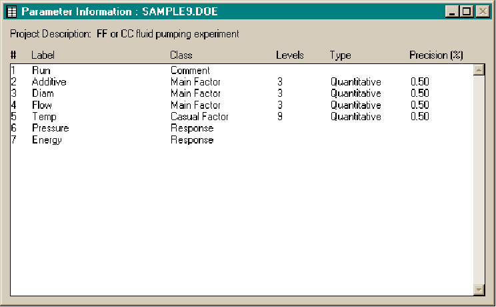Click the Parameter Information title bar text
496x307 pixels.
pyautogui.click(x=119, y=12)
